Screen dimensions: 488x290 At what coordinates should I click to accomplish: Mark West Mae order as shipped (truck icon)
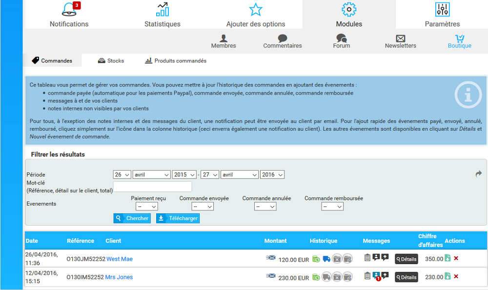pos(326,259)
